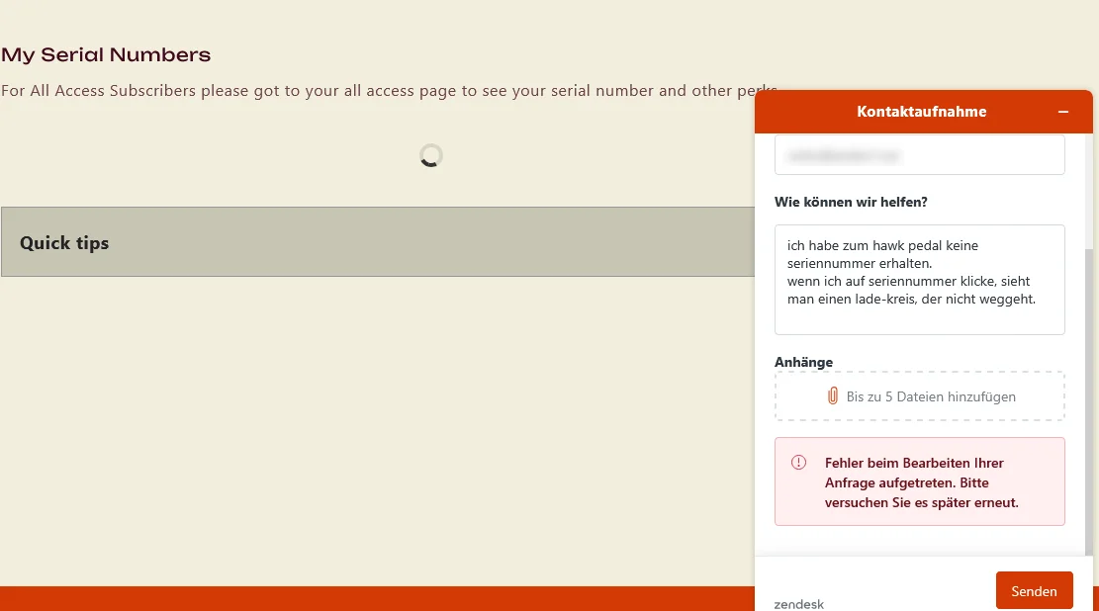The height and width of the screenshot is (611, 1099).
Task: Click the 'My Serial Numbers' heading
Action: point(106,54)
